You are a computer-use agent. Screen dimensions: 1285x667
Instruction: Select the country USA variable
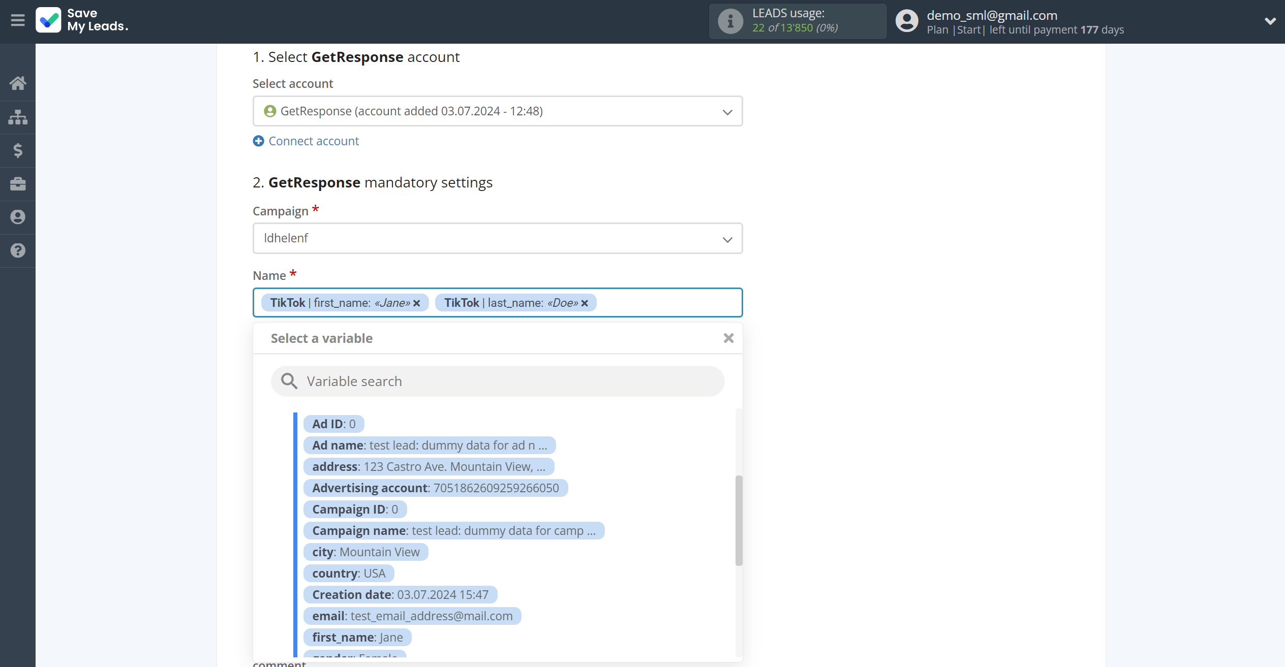pos(349,574)
